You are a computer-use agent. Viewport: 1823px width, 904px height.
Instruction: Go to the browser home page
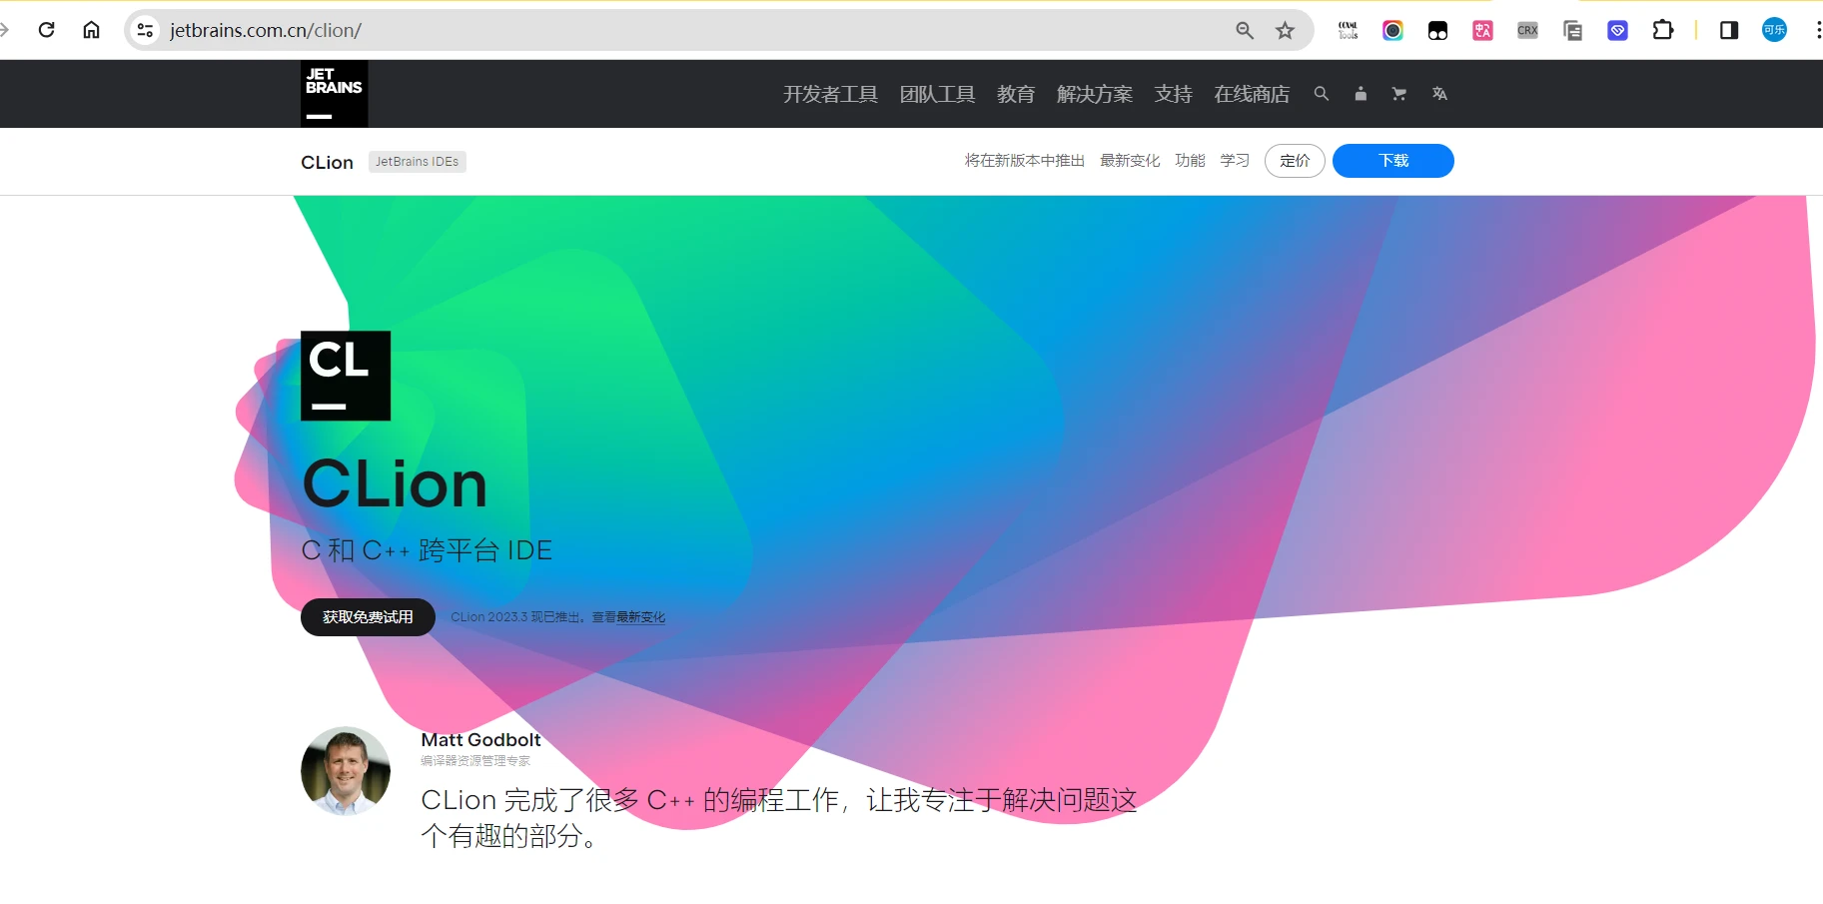click(91, 30)
